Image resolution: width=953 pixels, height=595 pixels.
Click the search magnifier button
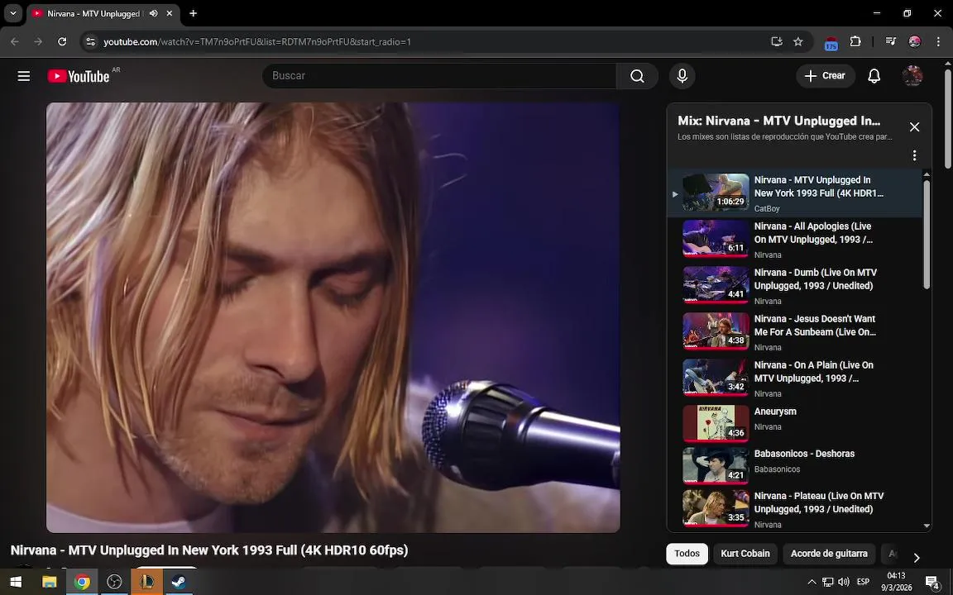[637, 76]
